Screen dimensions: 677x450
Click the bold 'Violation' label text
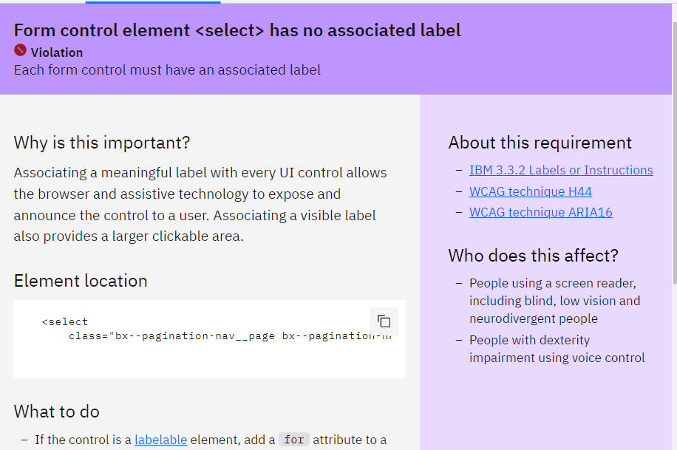tap(57, 52)
